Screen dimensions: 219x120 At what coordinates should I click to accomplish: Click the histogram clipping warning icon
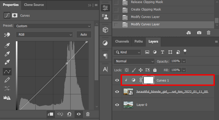coord(7,98)
